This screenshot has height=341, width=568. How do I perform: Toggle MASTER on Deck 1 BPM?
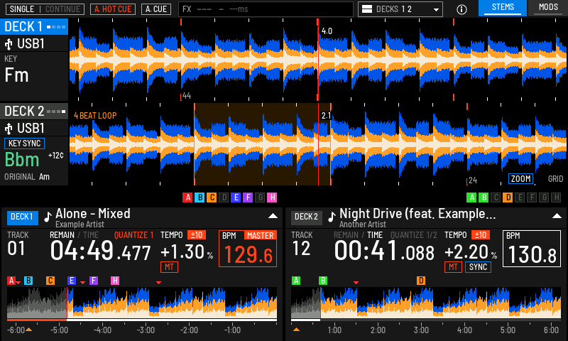260,236
